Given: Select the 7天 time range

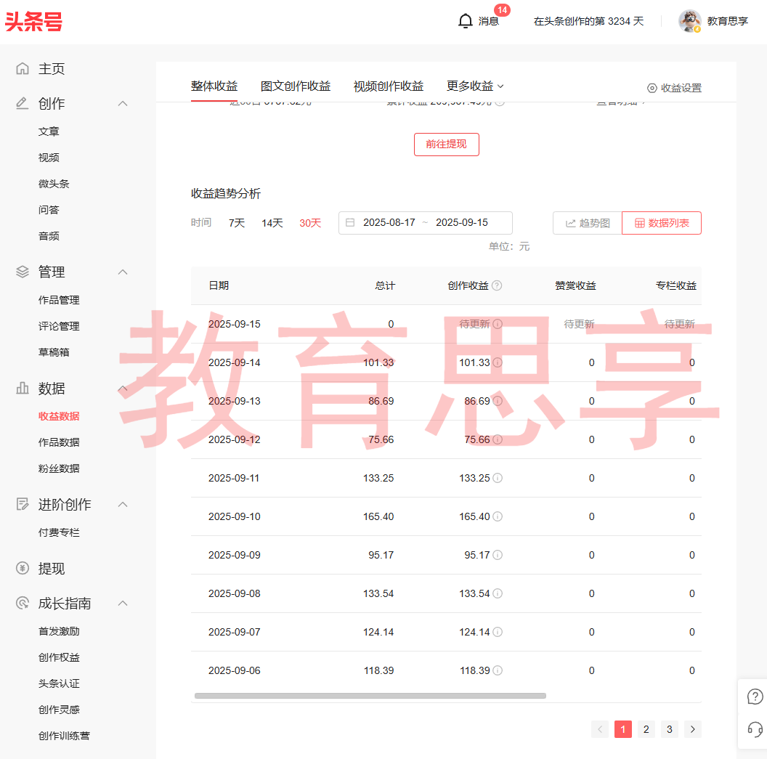Looking at the screenshot, I should click(x=237, y=223).
